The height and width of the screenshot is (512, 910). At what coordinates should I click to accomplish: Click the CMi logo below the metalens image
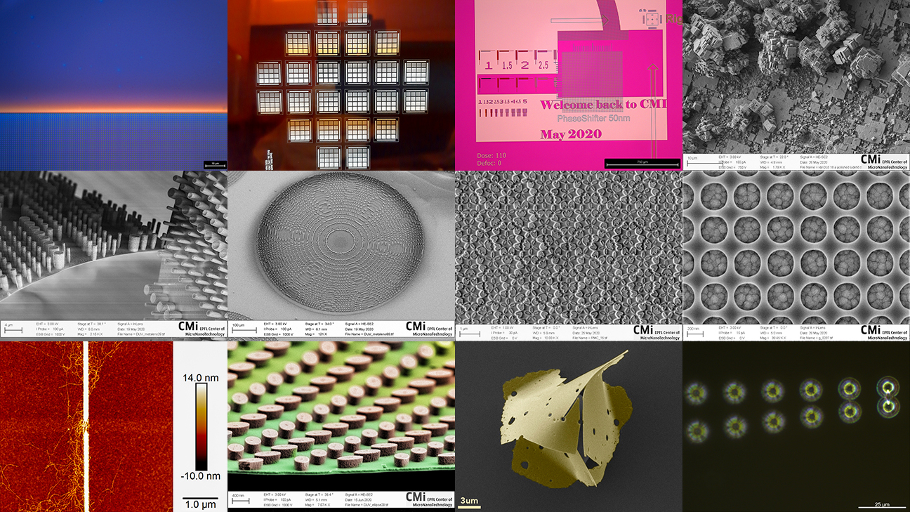point(416,327)
